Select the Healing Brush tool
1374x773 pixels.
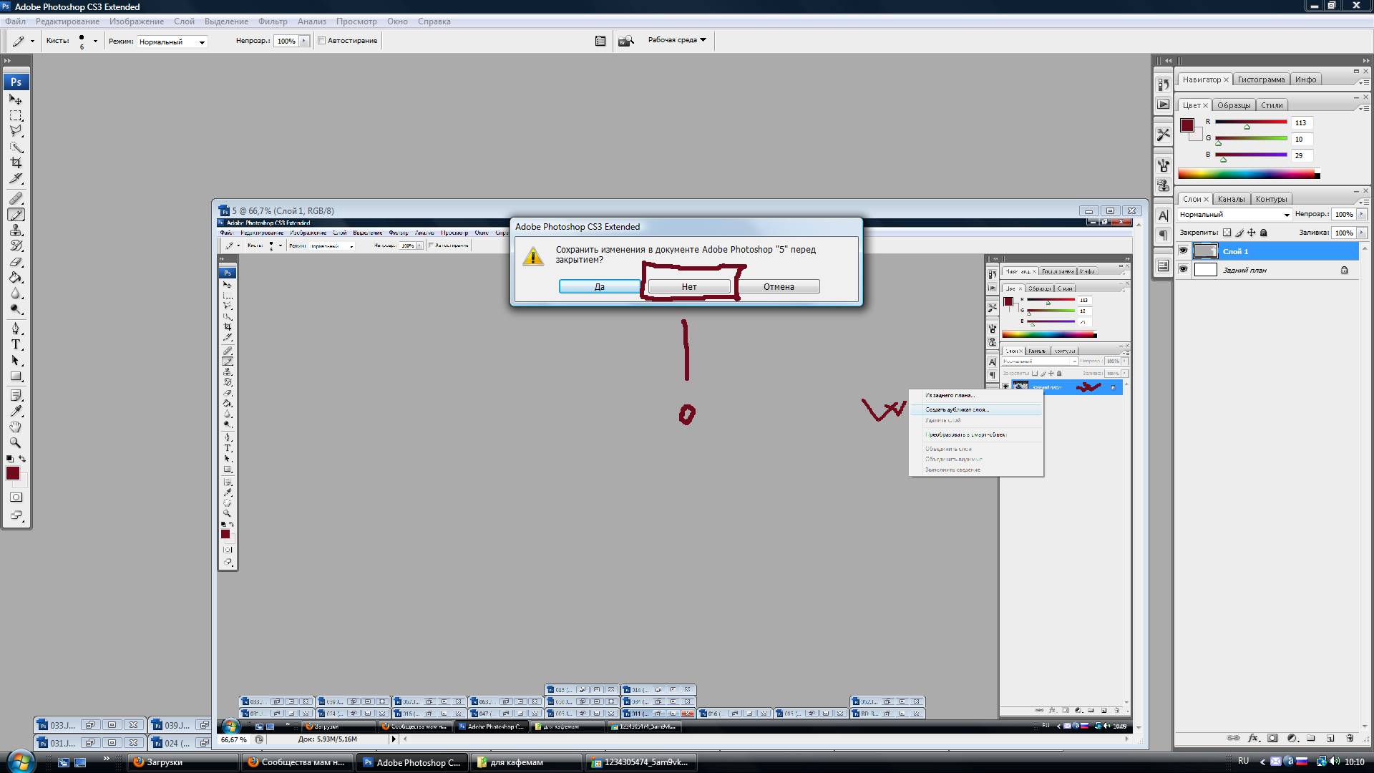[x=16, y=198]
